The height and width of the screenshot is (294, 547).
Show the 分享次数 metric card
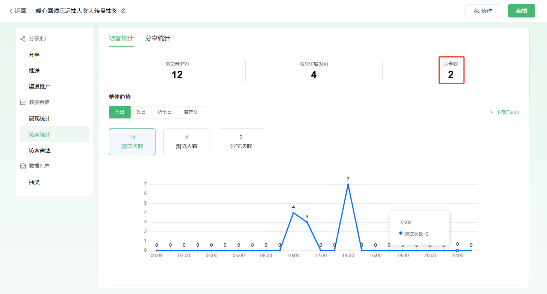pyautogui.click(x=241, y=142)
